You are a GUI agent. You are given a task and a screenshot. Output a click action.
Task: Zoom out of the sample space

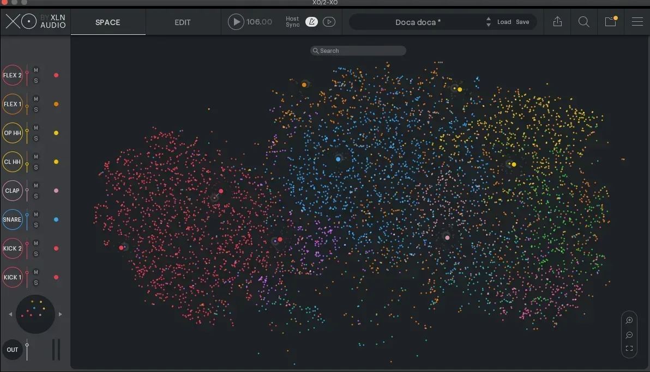point(629,335)
